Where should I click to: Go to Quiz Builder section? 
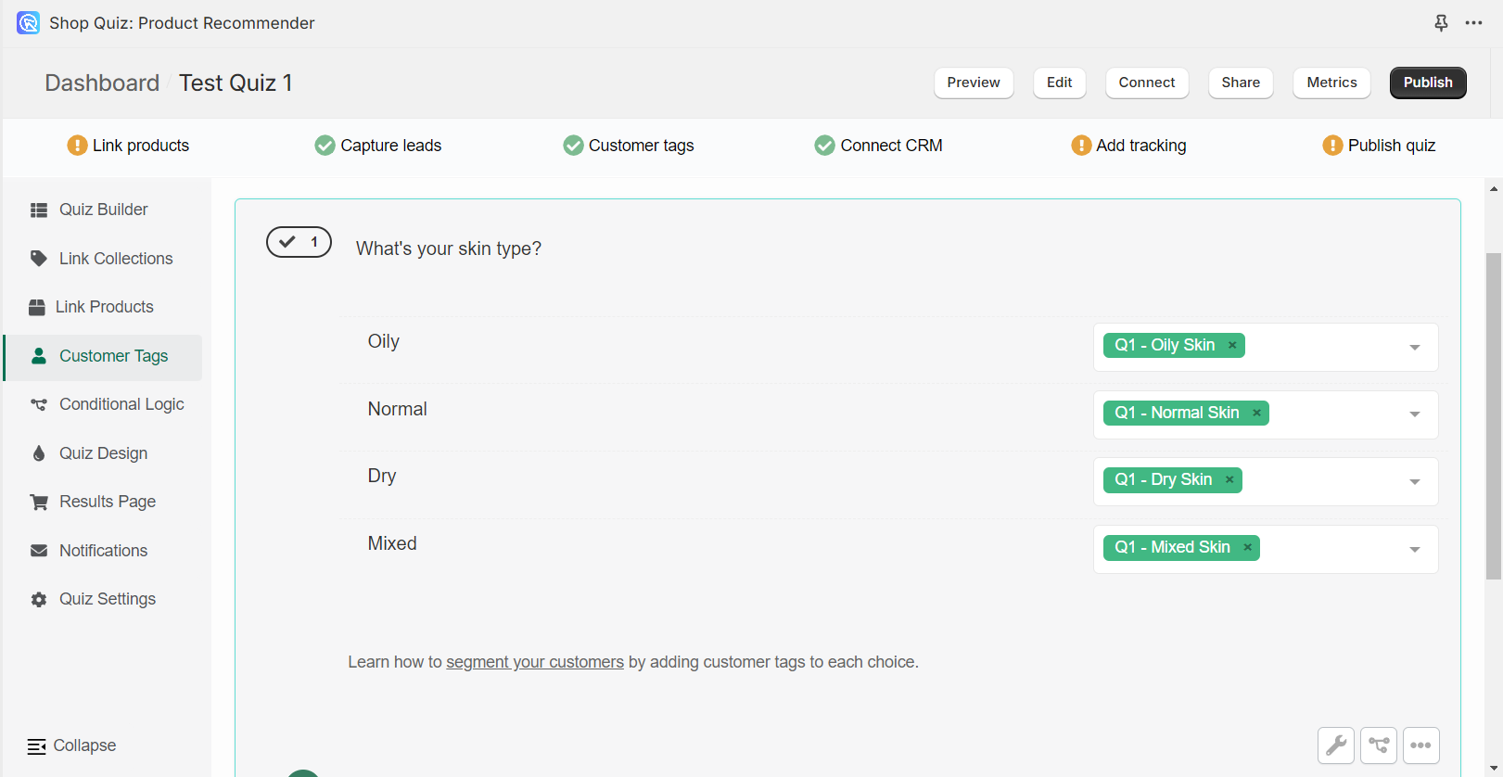(104, 210)
